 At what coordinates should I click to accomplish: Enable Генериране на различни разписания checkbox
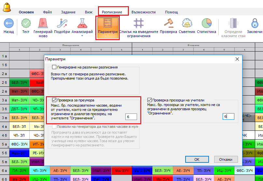54,67
